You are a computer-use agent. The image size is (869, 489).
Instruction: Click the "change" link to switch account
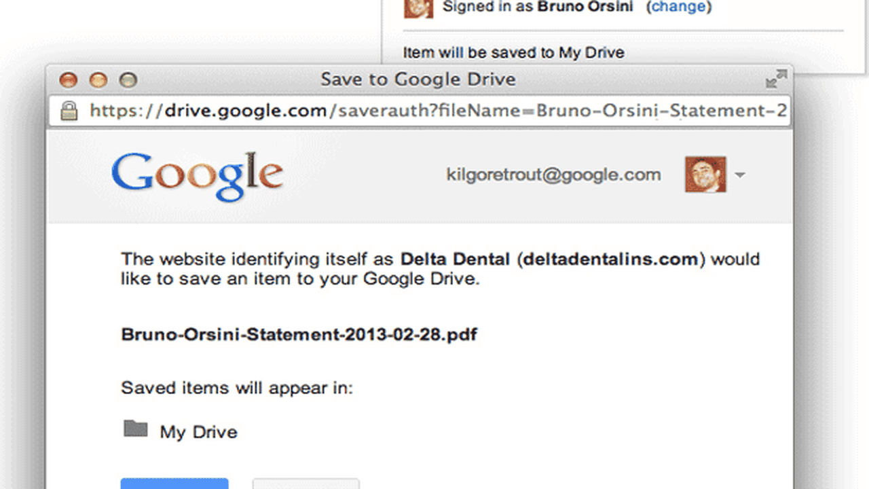tap(678, 7)
